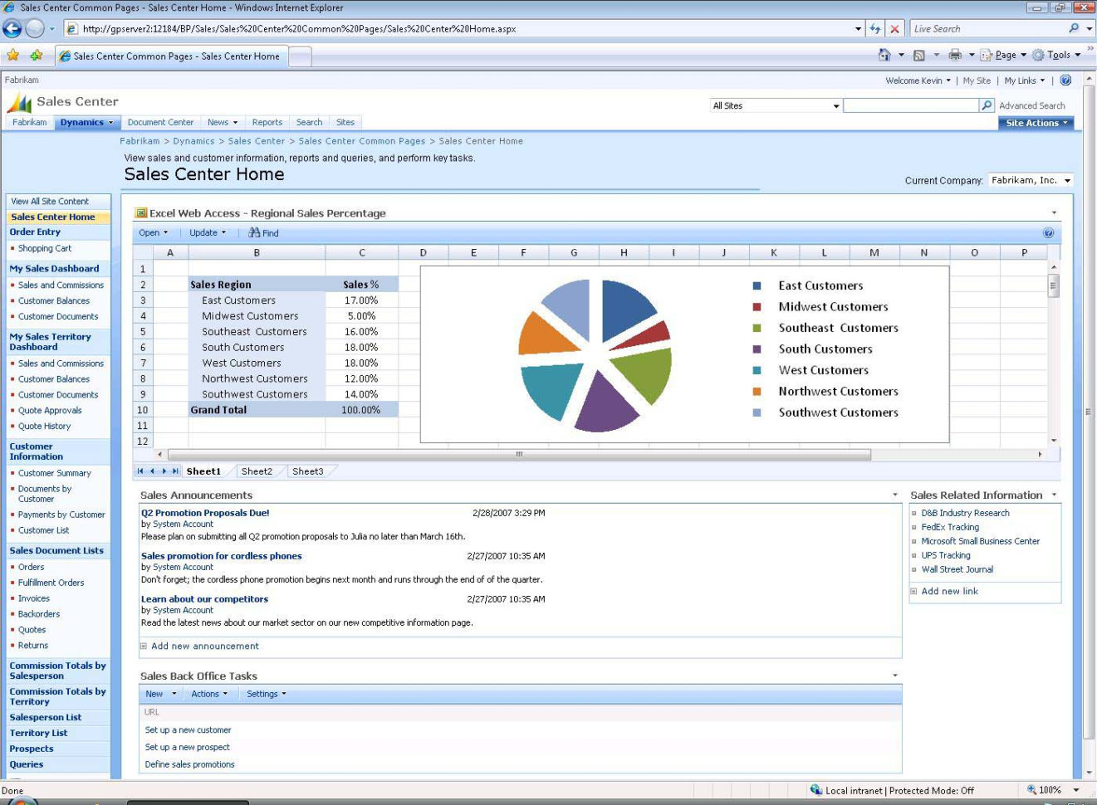Click the blue East Customers legend swatch

click(757, 285)
